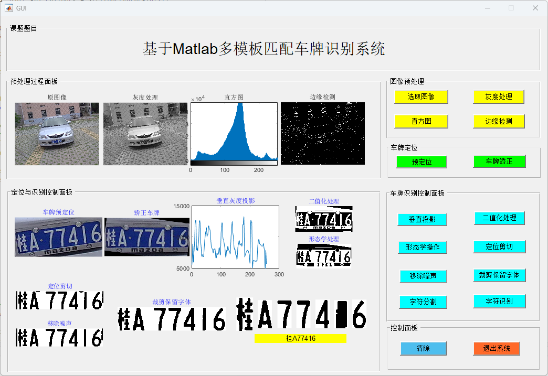Click the segmented character 桂
The height and width of the screenshot is (376, 548).
tap(245, 314)
